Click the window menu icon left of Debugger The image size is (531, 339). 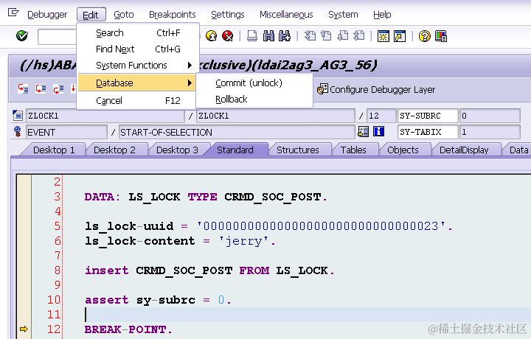pos(13,13)
